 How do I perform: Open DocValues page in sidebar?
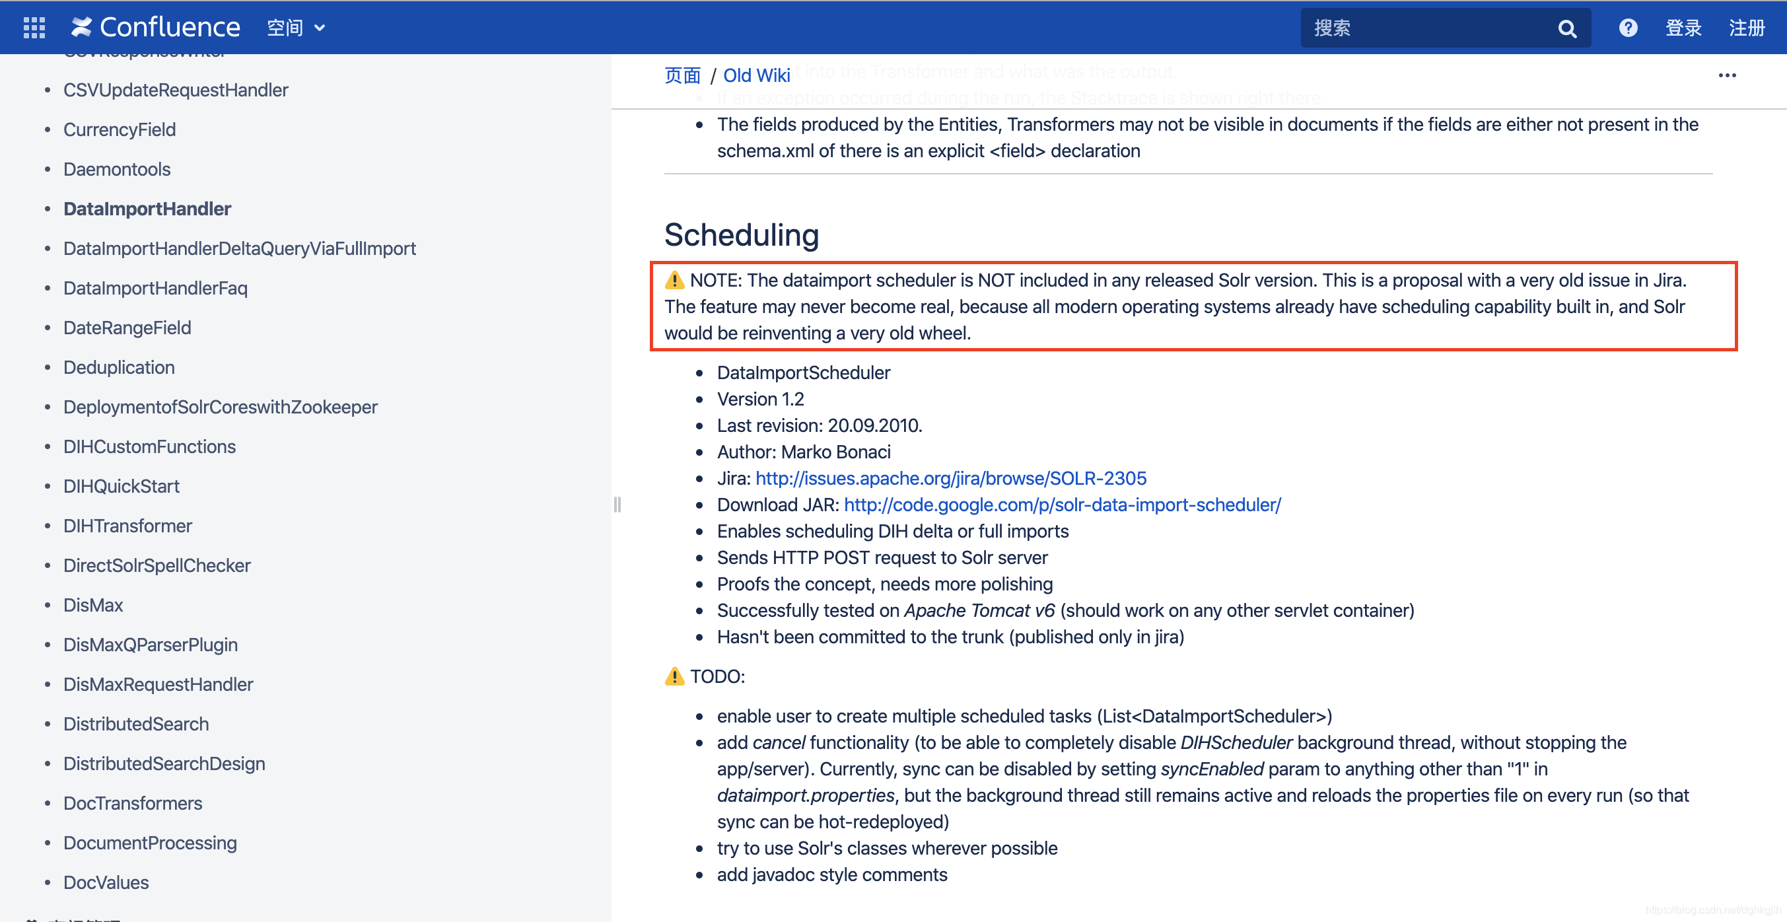(x=106, y=882)
